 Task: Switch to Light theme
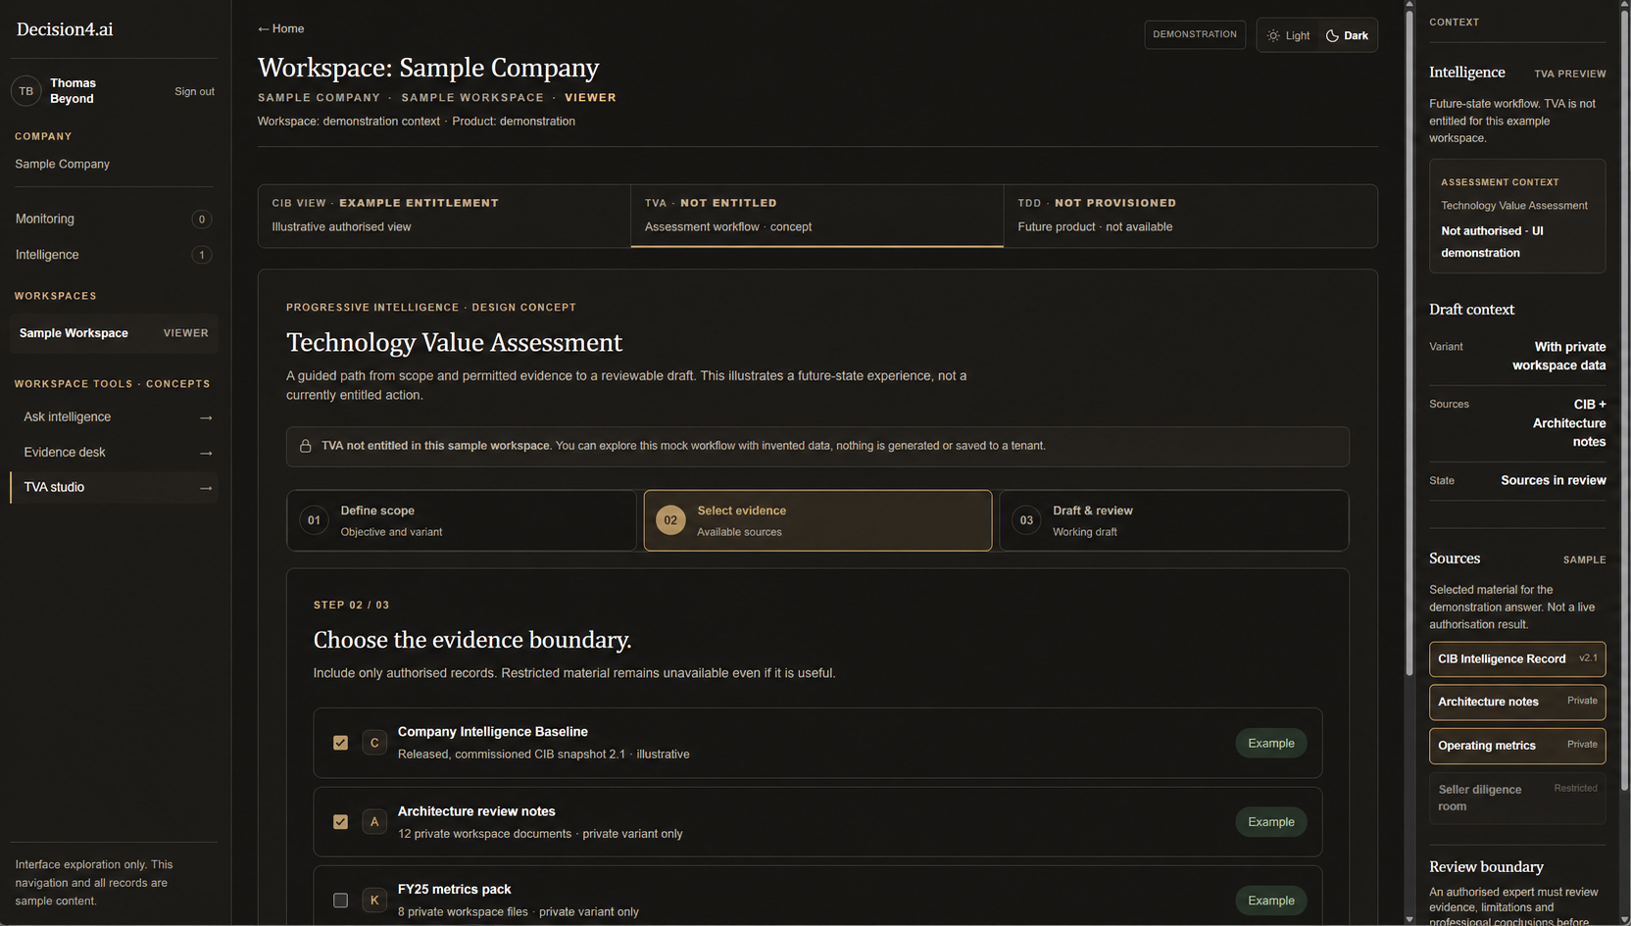click(1288, 35)
